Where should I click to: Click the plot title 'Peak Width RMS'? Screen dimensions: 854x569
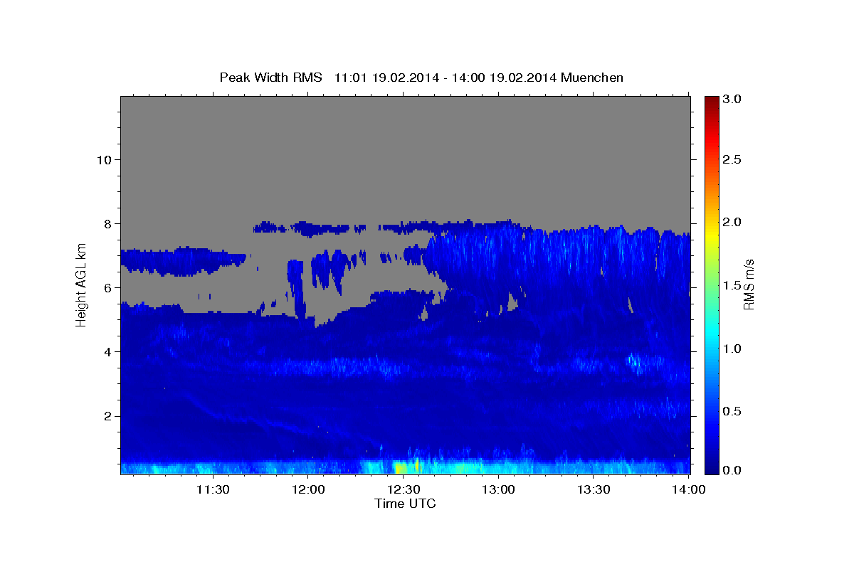270,78
